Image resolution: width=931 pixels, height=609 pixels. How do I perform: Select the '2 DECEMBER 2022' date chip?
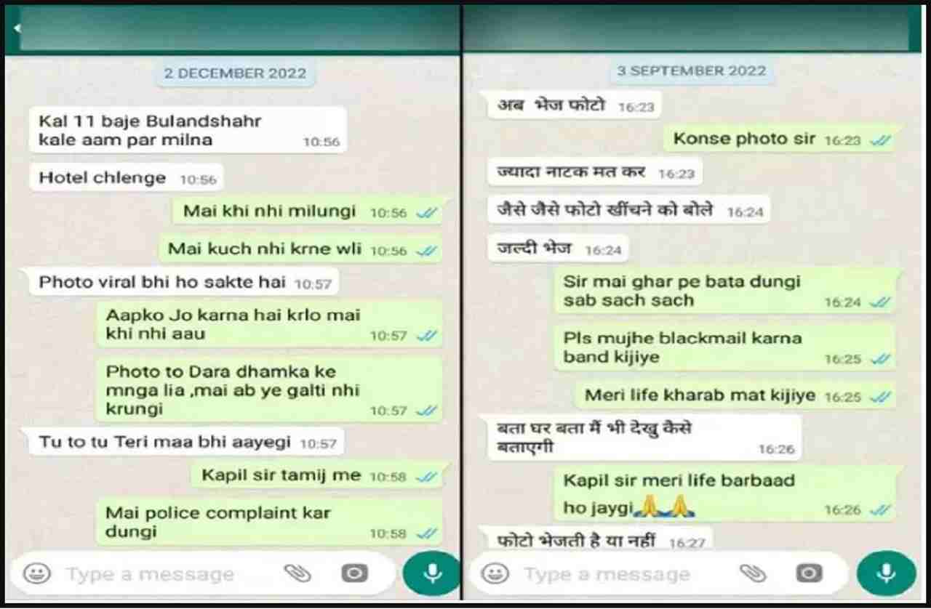[234, 73]
